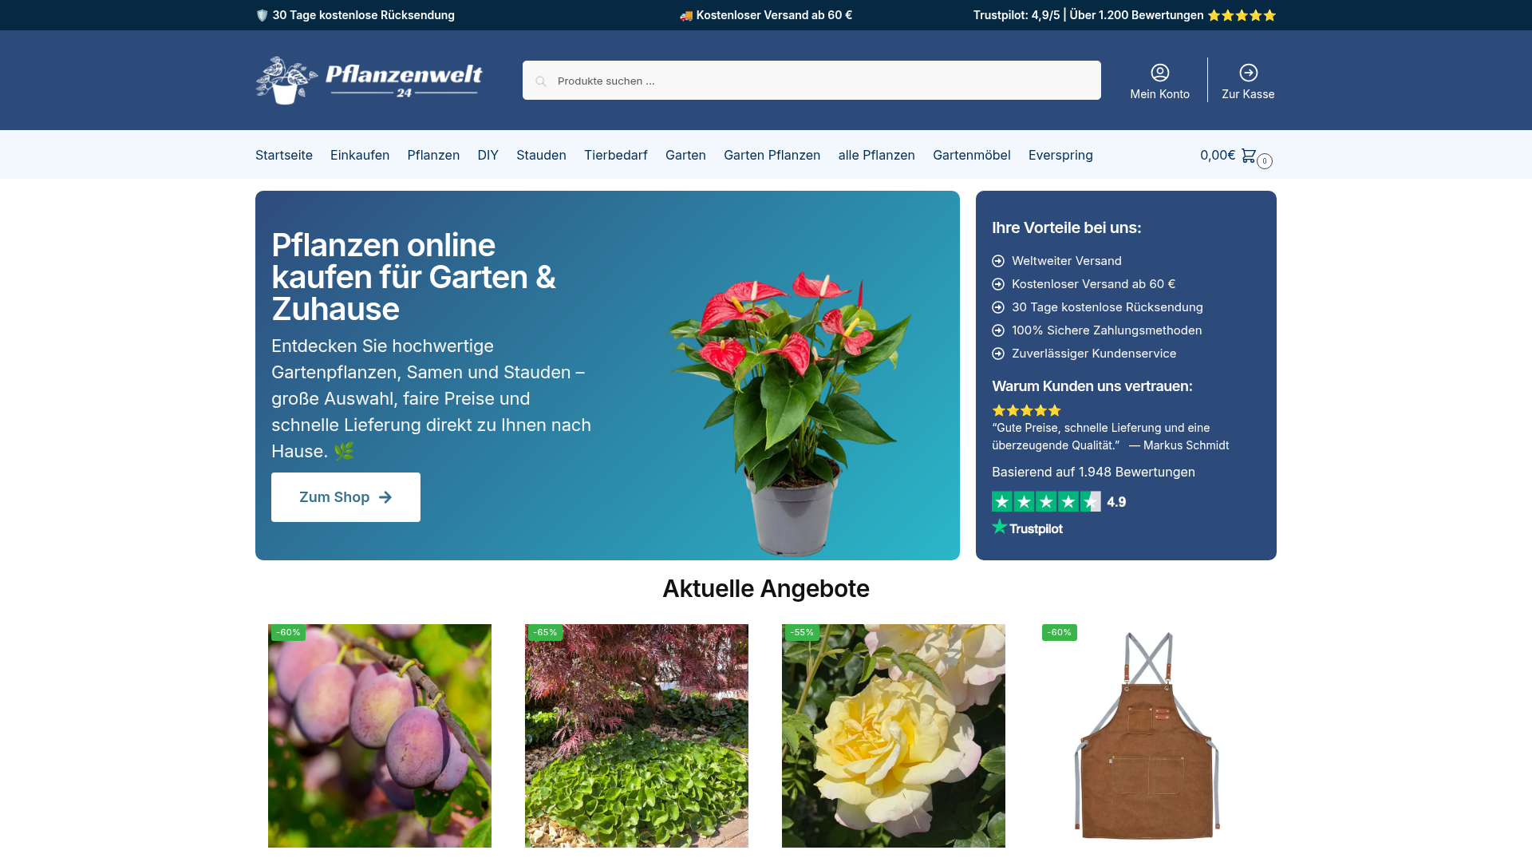Open the yellow rose product image
The width and height of the screenshot is (1532, 862).
[894, 736]
